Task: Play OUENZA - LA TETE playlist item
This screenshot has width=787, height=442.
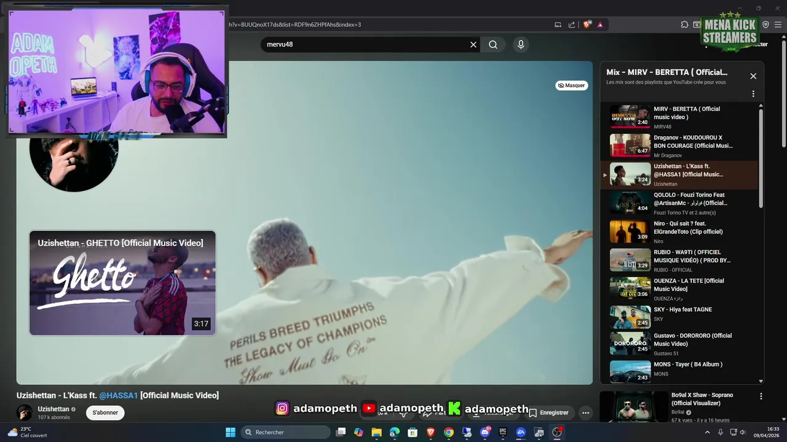Action: (x=679, y=289)
